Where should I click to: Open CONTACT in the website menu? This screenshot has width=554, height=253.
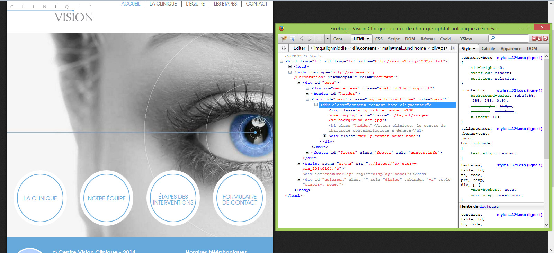pos(257,4)
